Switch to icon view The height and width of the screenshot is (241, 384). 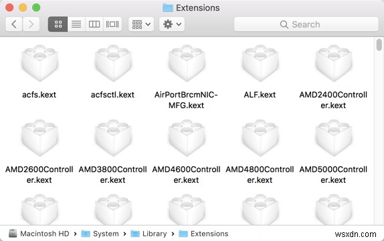[58, 24]
